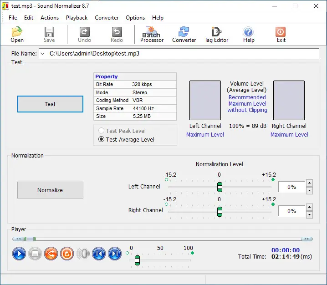
Task: Click the 'Property' table header
Action: coord(135,76)
